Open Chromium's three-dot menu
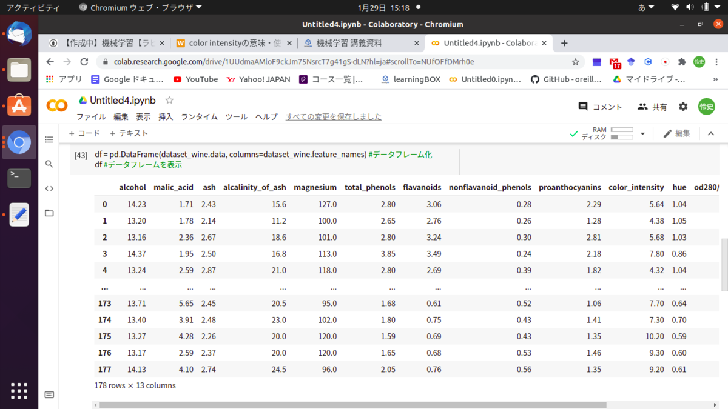This screenshot has width=728, height=409. [x=716, y=62]
